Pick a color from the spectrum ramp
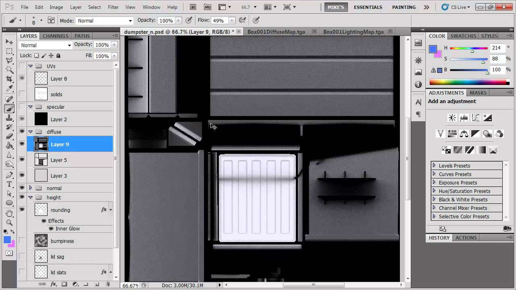The height and width of the screenshot is (290, 516). pos(468,83)
